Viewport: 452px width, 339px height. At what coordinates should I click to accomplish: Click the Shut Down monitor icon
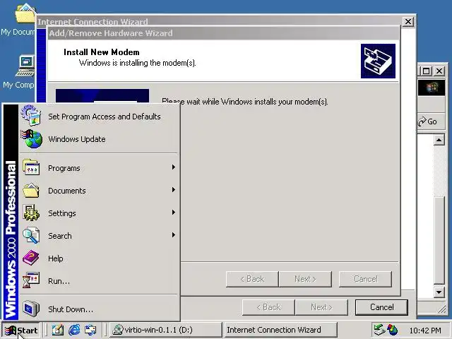pos(31,309)
